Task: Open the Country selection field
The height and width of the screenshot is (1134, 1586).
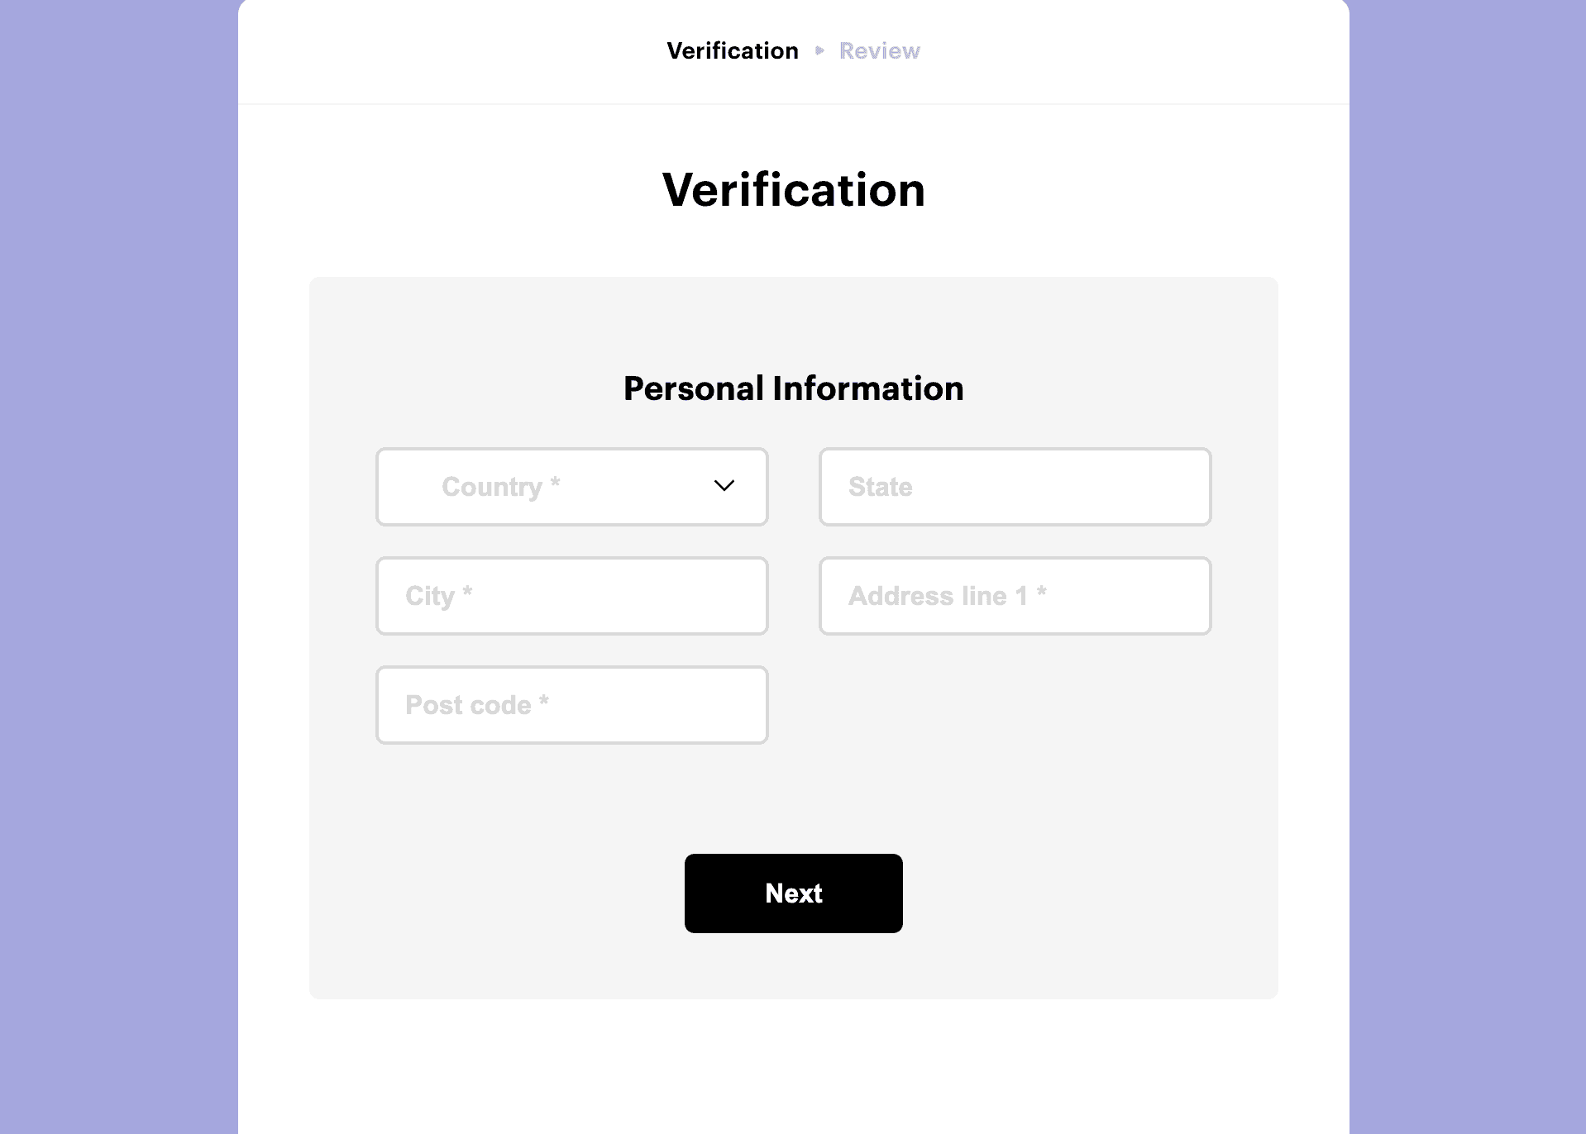Action: [572, 487]
